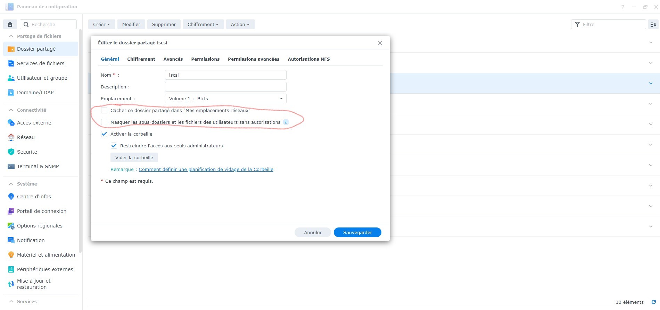
Task: Open Dossier partagé folder icon in sidebar
Action: pos(11,49)
